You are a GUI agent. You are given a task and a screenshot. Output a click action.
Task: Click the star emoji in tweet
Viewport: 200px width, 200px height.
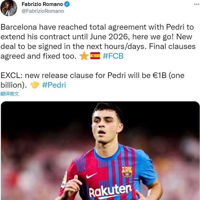click(84, 56)
